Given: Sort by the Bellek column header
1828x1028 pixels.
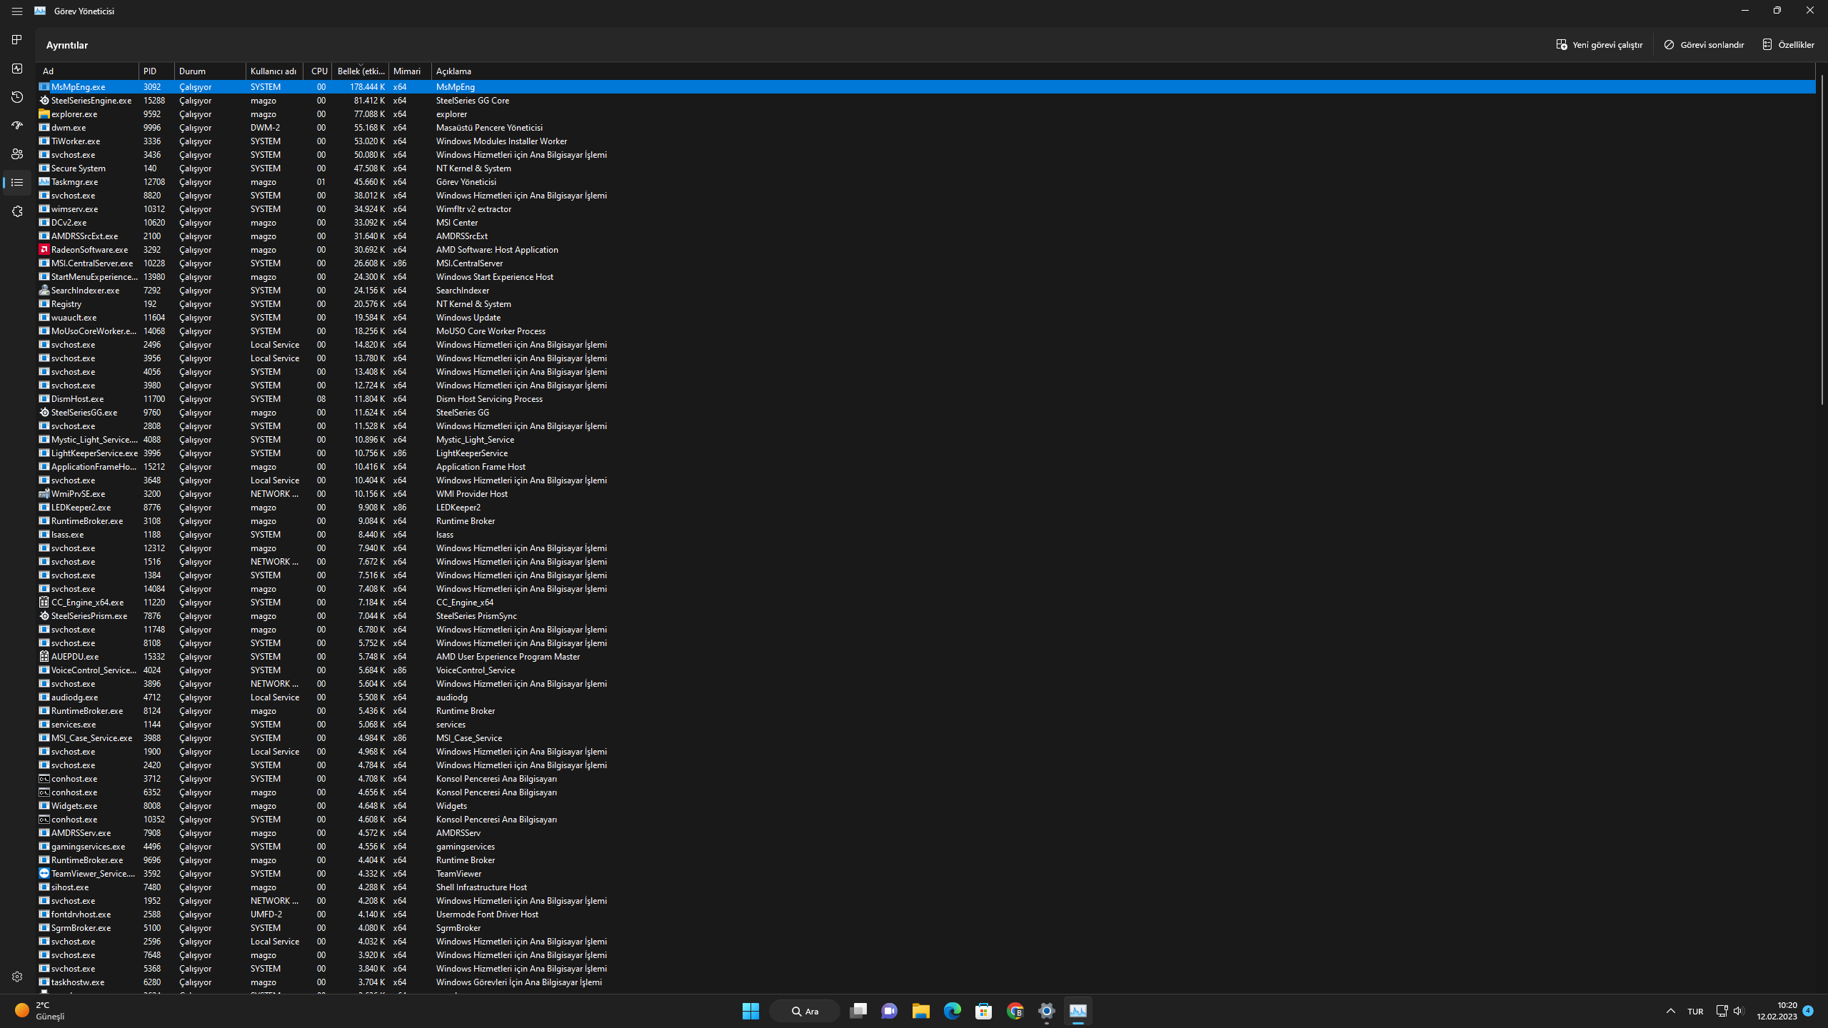Looking at the screenshot, I should [x=360, y=71].
